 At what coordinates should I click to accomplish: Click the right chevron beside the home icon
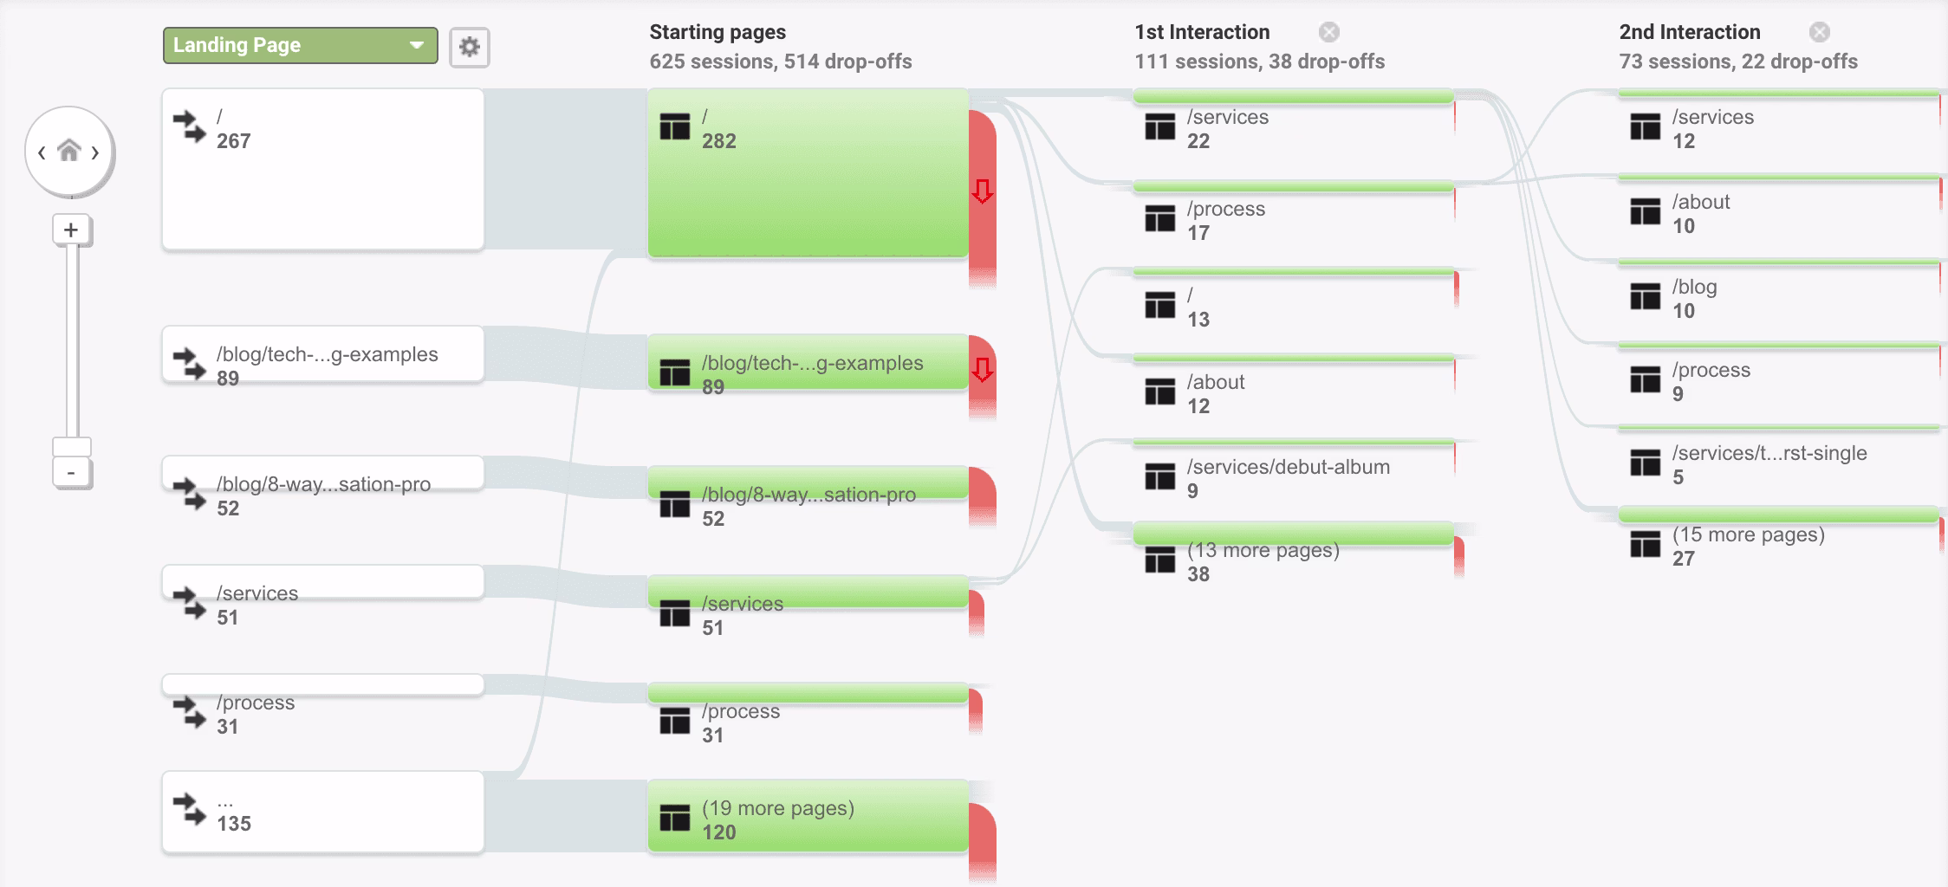click(96, 151)
